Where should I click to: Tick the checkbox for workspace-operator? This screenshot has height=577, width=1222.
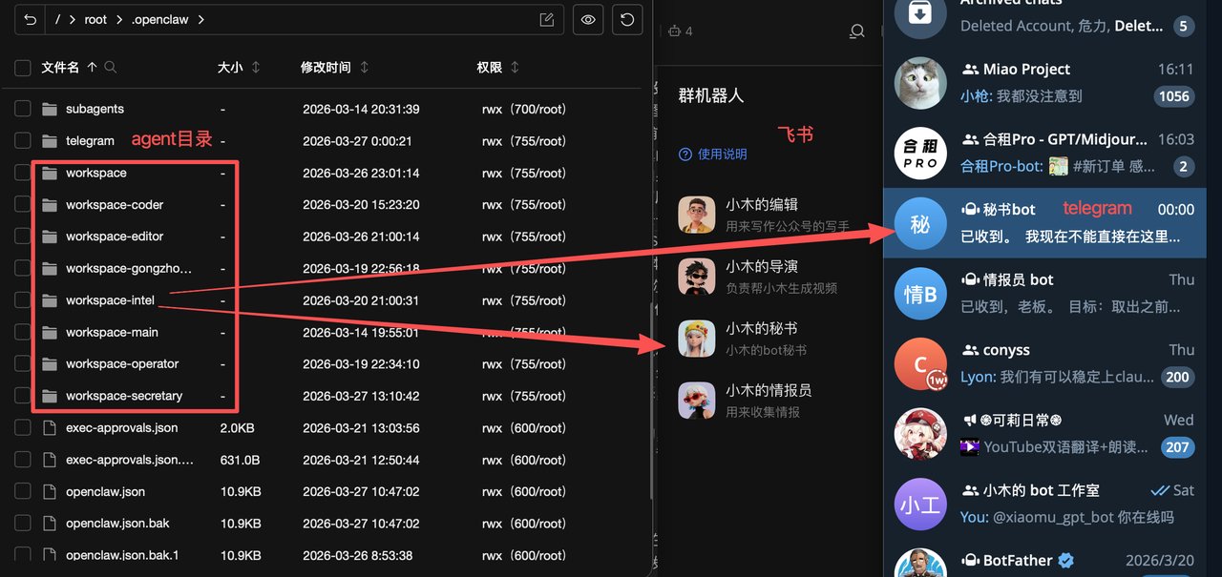click(x=23, y=364)
